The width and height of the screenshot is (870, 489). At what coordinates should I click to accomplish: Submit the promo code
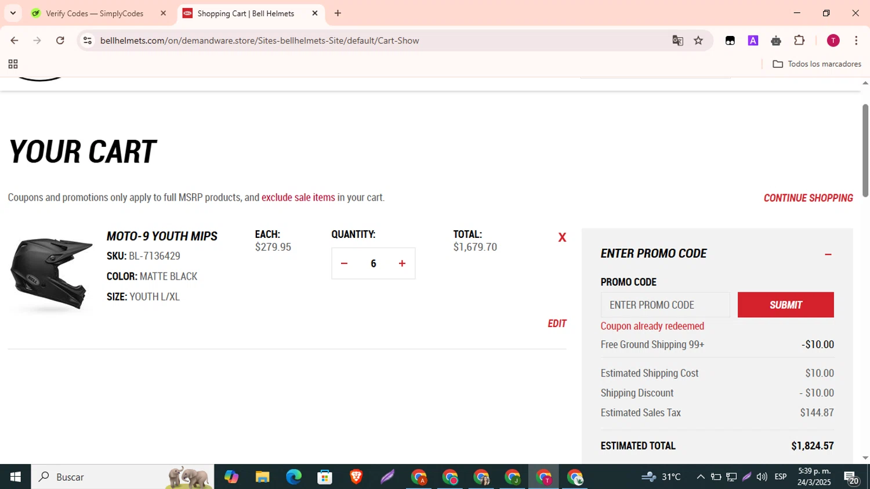[x=785, y=305]
